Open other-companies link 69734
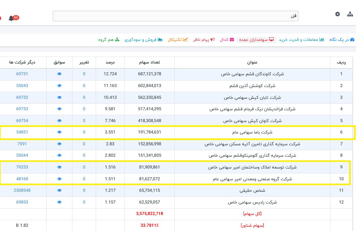357x231 pixels. (x=22, y=121)
